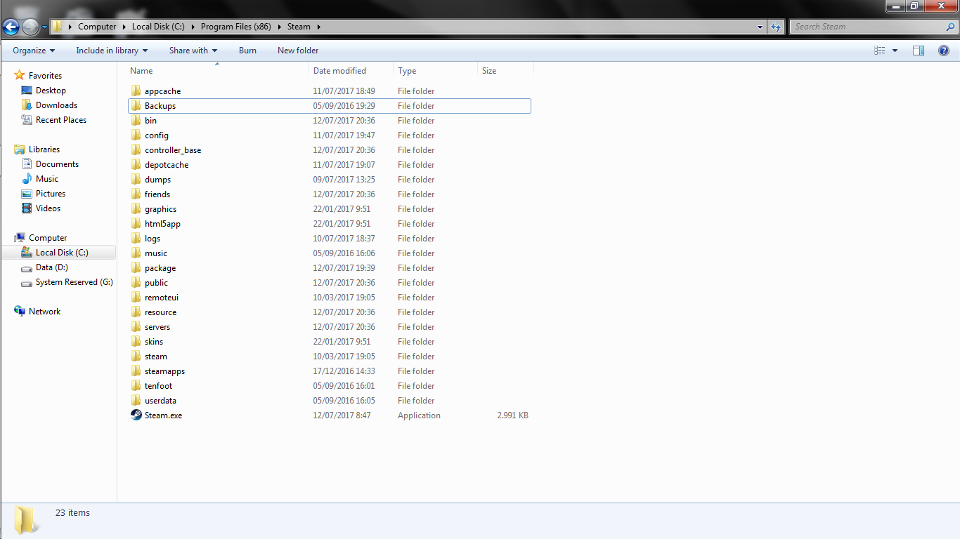Select System Reserved (G:) drive

pyautogui.click(x=74, y=282)
